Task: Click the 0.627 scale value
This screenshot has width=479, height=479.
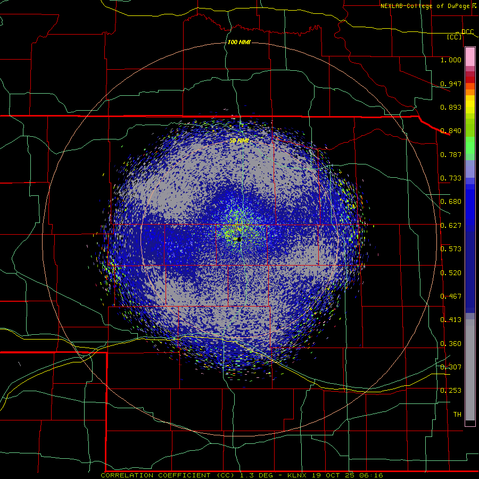Action: [451, 226]
